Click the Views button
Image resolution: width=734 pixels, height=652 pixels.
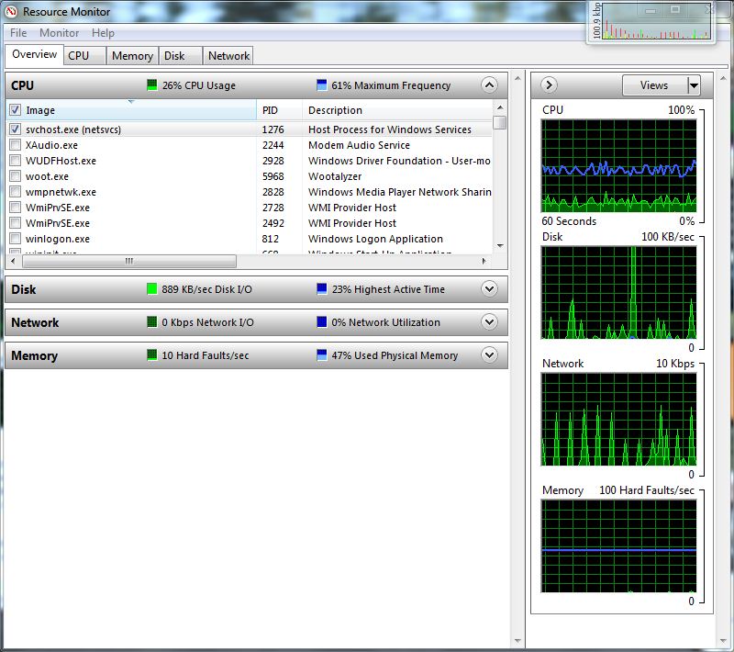[654, 85]
